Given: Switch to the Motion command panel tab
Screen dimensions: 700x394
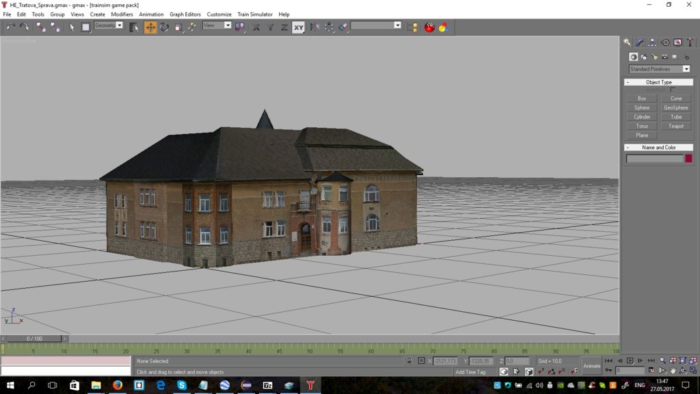Looking at the screenshot, I should (x=665, y=42).
